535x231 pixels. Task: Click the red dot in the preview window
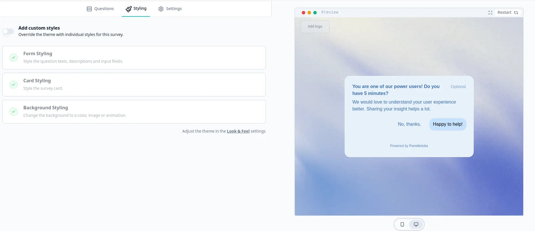(303, 13)
